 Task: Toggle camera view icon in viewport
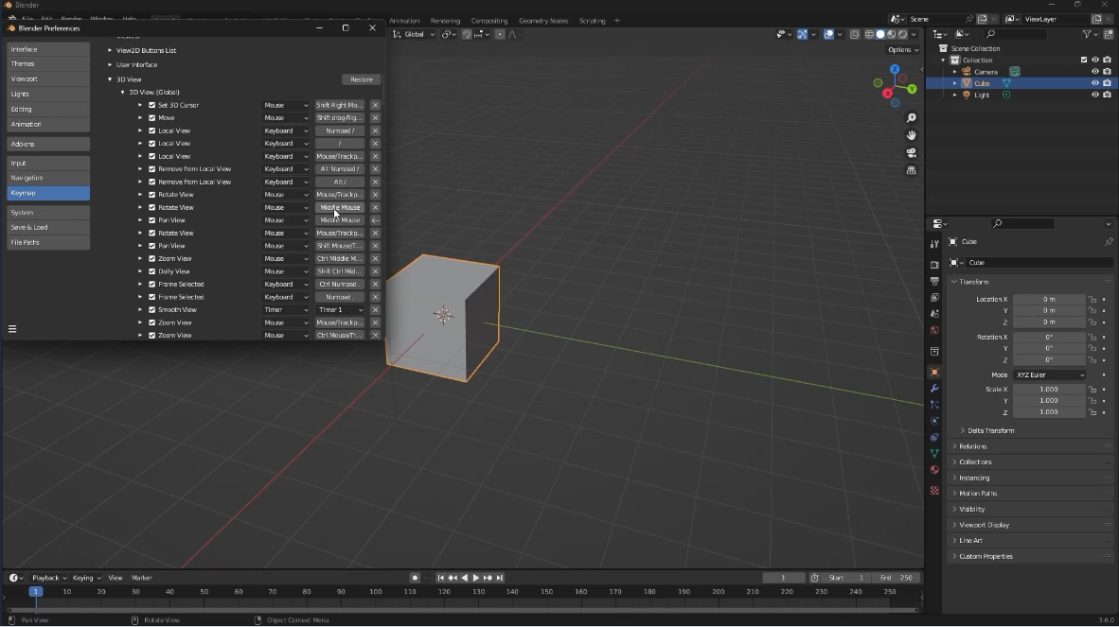[x=912, y=153]
